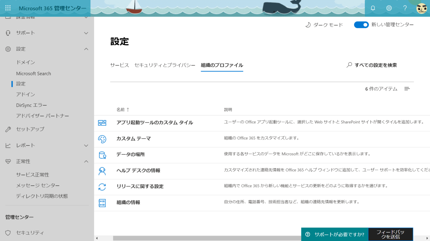Viewport: 430px width, 241px height.
Task: Click the horizontal scrollbar thumb
Action: (x=207, y=238)
